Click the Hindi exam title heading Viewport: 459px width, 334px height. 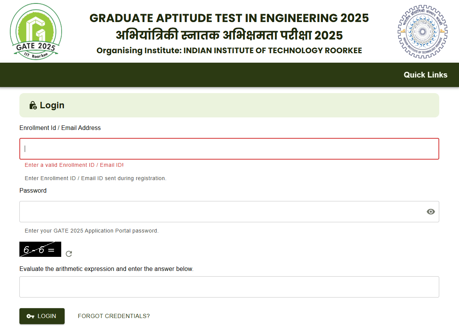(229, 35)
